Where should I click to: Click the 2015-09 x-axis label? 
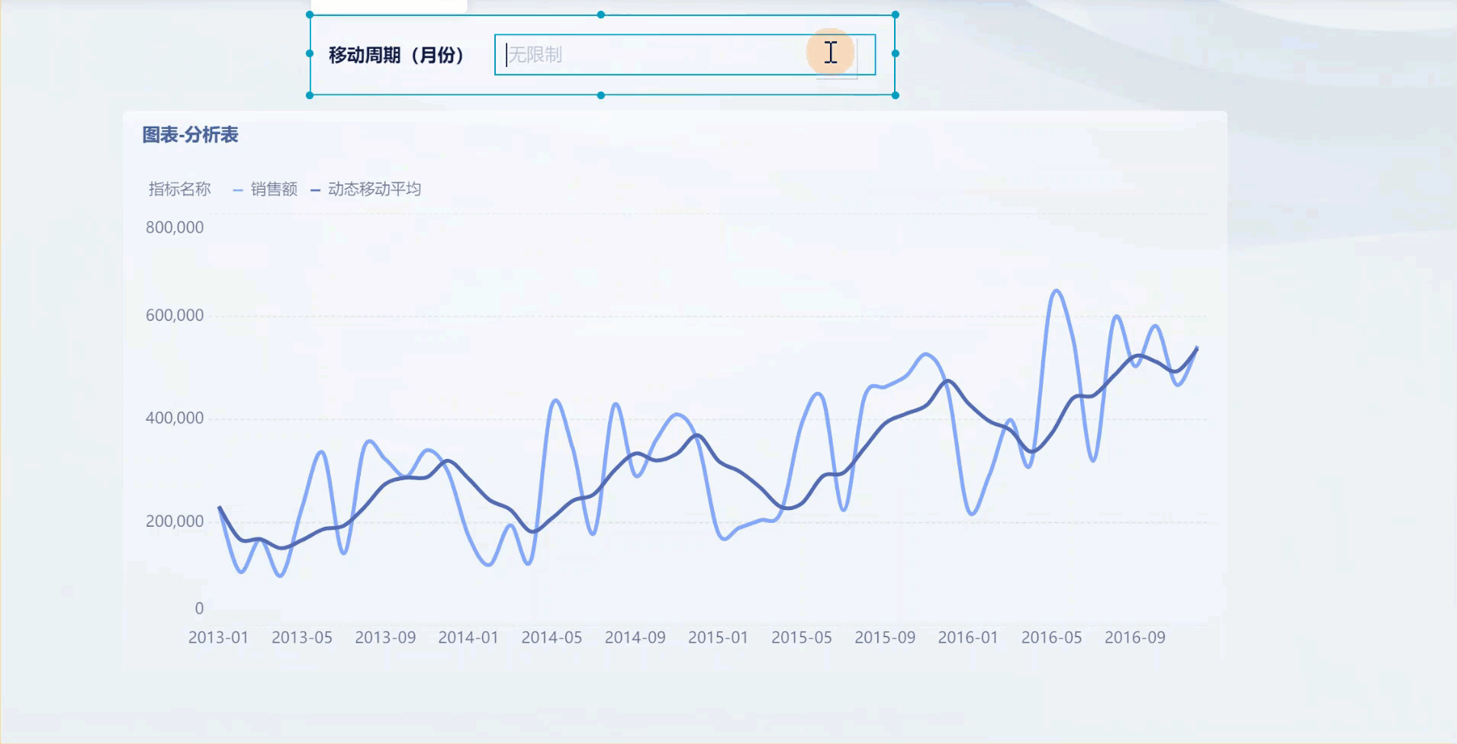pos(885,637)
